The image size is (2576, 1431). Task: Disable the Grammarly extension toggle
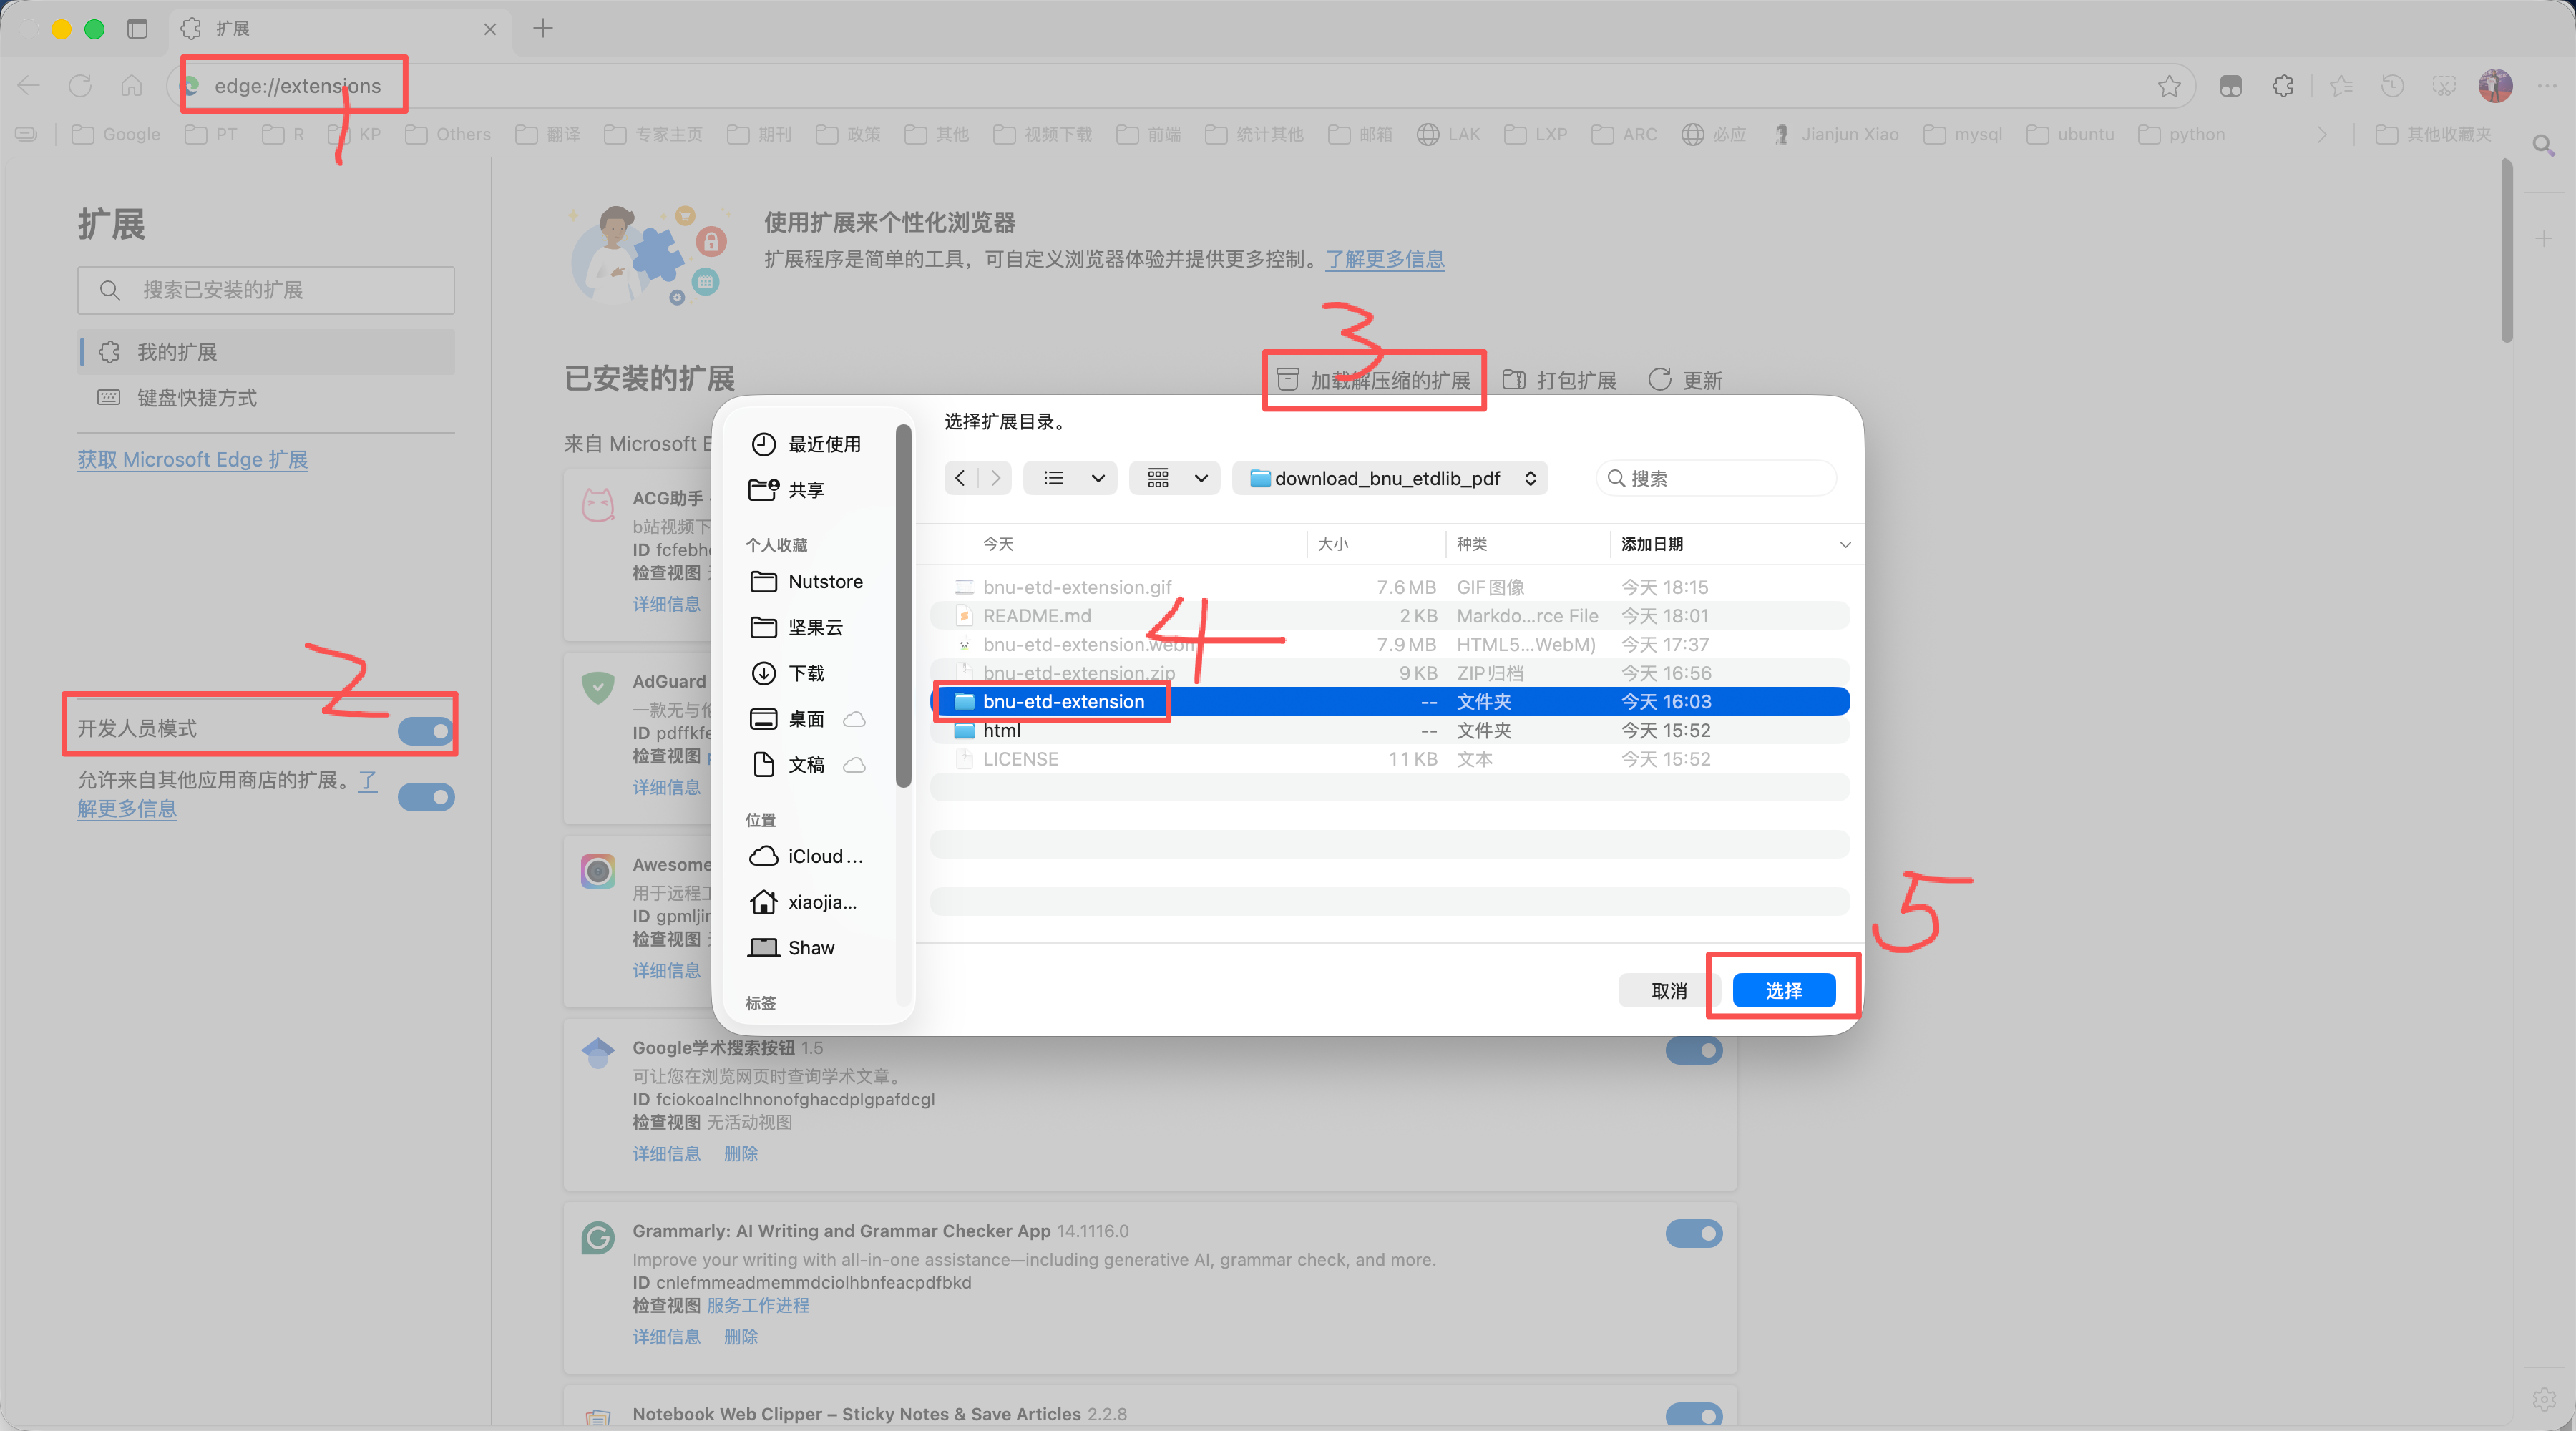(1694, 1233)
